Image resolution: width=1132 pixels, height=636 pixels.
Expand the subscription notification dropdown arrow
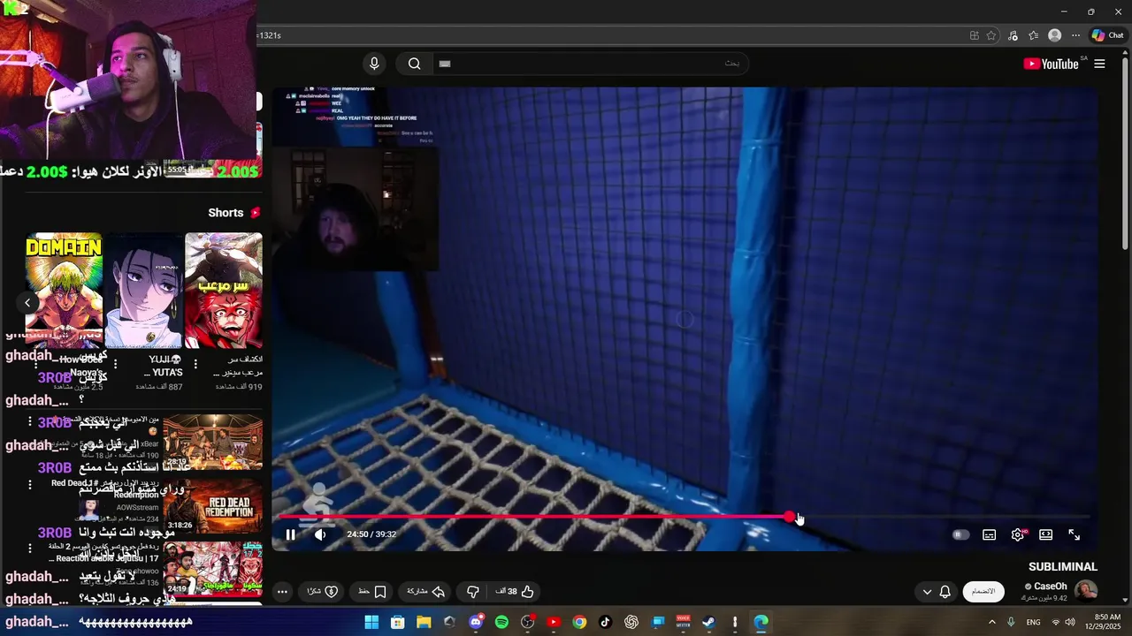[927, 592]
